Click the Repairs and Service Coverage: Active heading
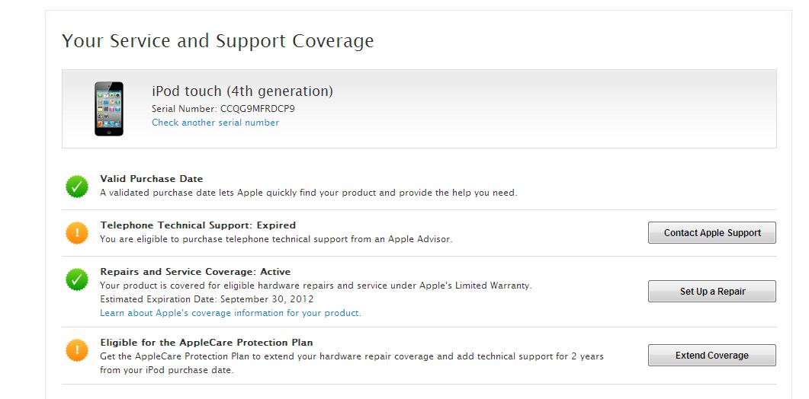 tap(195, 272)
